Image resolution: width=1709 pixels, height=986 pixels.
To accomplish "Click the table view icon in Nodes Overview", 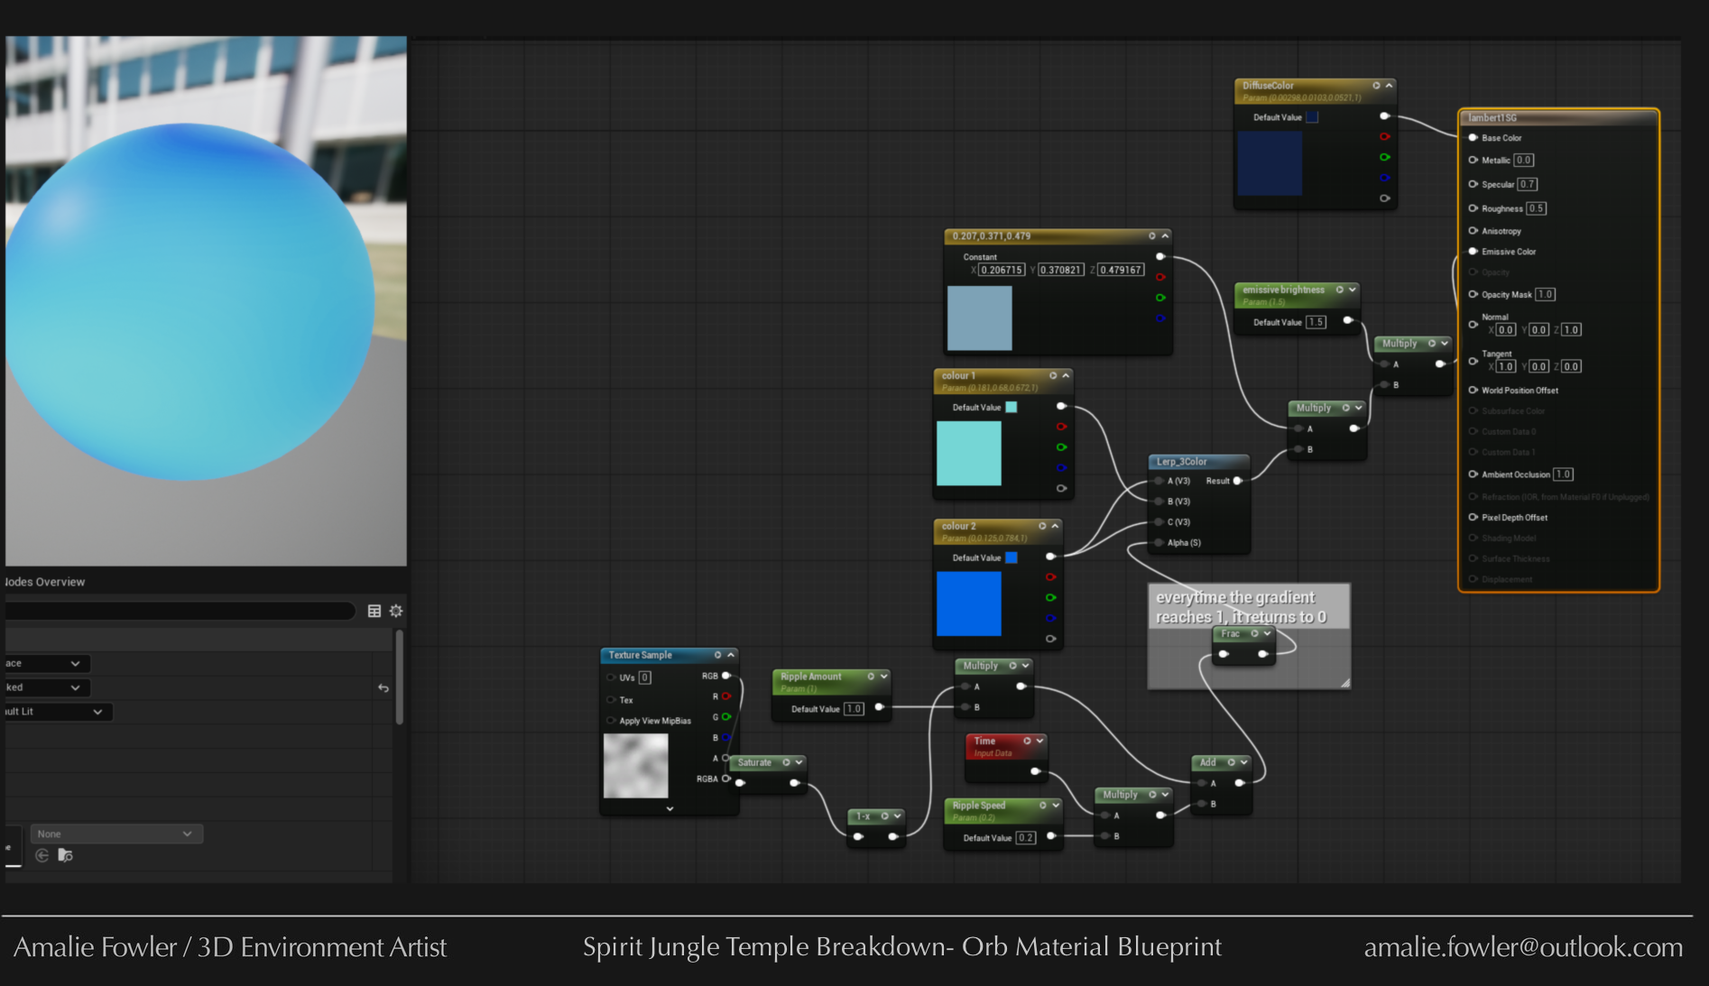I will click(x=374, y=612).
